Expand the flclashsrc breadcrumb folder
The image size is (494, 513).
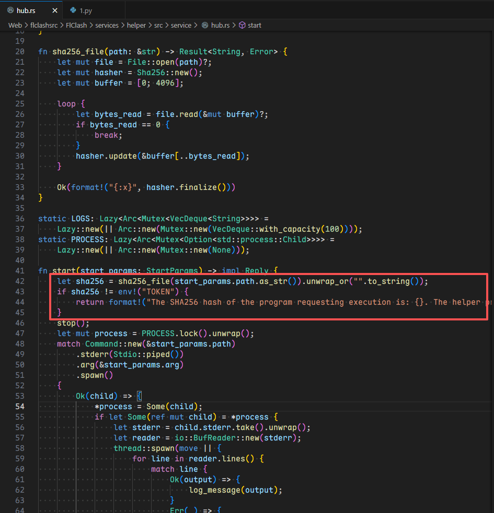pyautogui.click(x=45, y=25)
